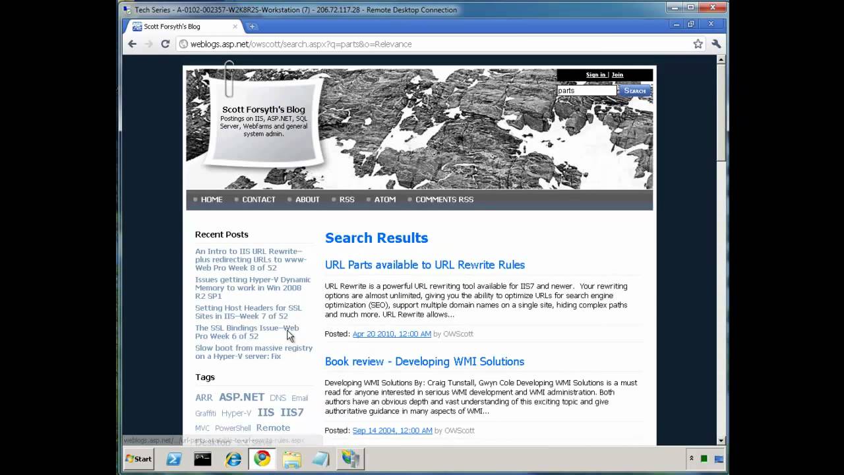Screen dimensions: 844x475
Task: Click the page scrollbar down arrow
Action: point(721,440)
